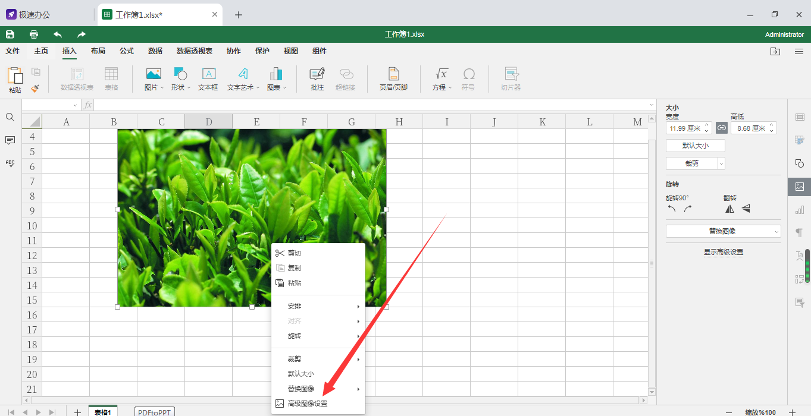
Task: Choose 剪切 in the context menu
Action: point(318,253)
